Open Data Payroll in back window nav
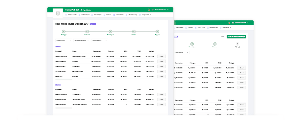The height and width of the screenshot is (120, 300). pos(179,28)
